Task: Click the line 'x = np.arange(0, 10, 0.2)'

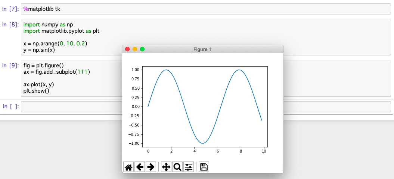Action: (x=55, y=44)
